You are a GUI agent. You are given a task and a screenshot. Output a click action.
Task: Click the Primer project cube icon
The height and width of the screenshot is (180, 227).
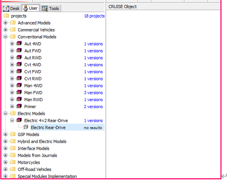point(19,106)
